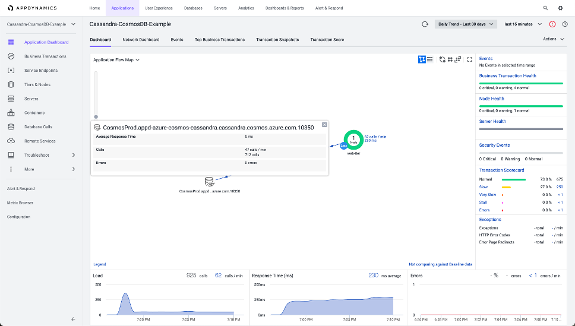Image resolution: width=575 pixels, height=326 pixels.
Task: Open the Security Events link
Action: click(x=494, y=145)
